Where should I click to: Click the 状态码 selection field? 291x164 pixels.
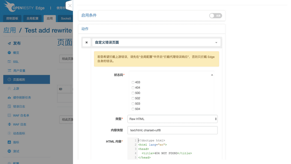pos(172,75)
